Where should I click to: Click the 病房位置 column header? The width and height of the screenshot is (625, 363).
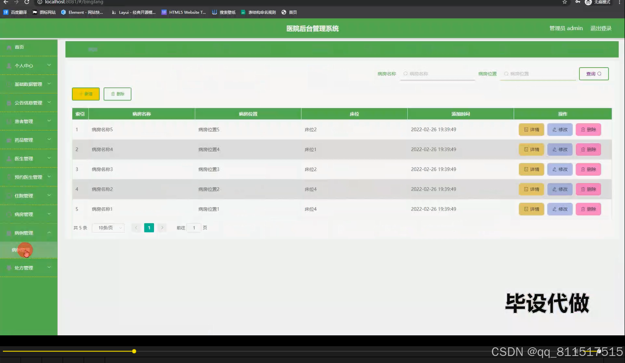248,114
